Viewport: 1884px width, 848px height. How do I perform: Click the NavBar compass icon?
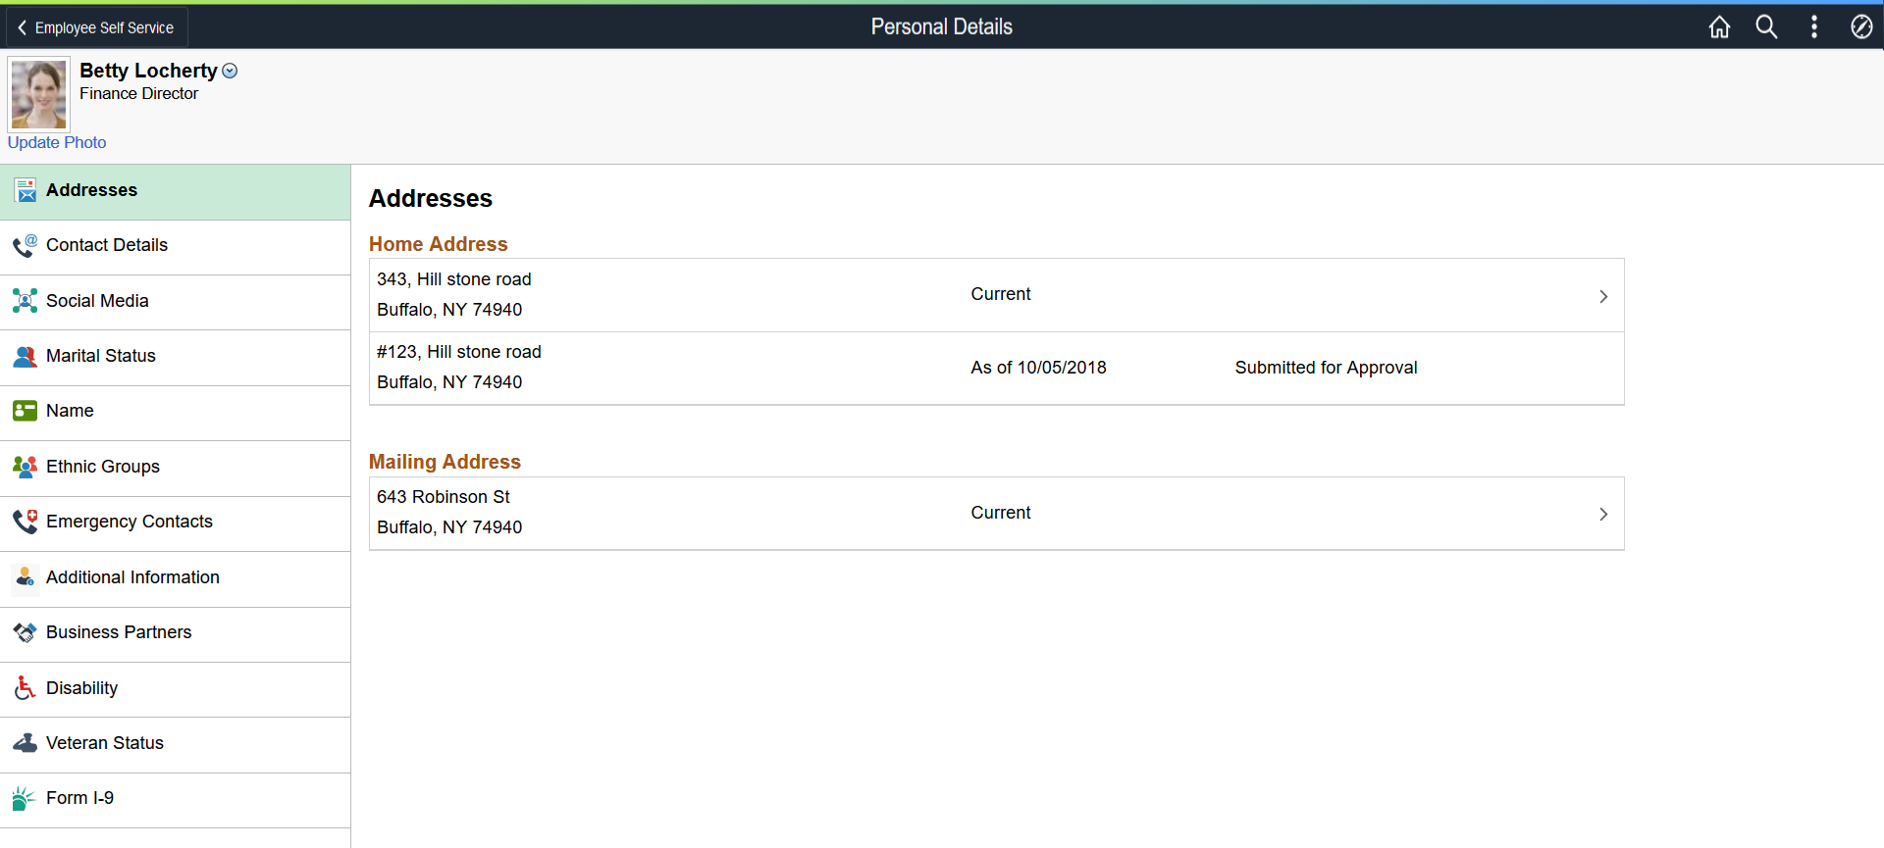click(1861, 26)
